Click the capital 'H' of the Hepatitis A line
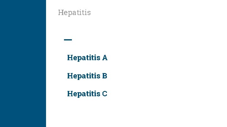This screenshot has width=227, height=127. pos(70,58)
